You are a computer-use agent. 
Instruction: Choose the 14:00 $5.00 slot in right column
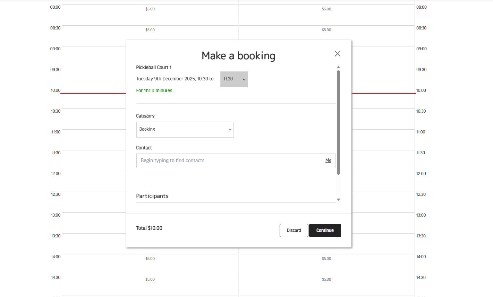coord(326,259)
